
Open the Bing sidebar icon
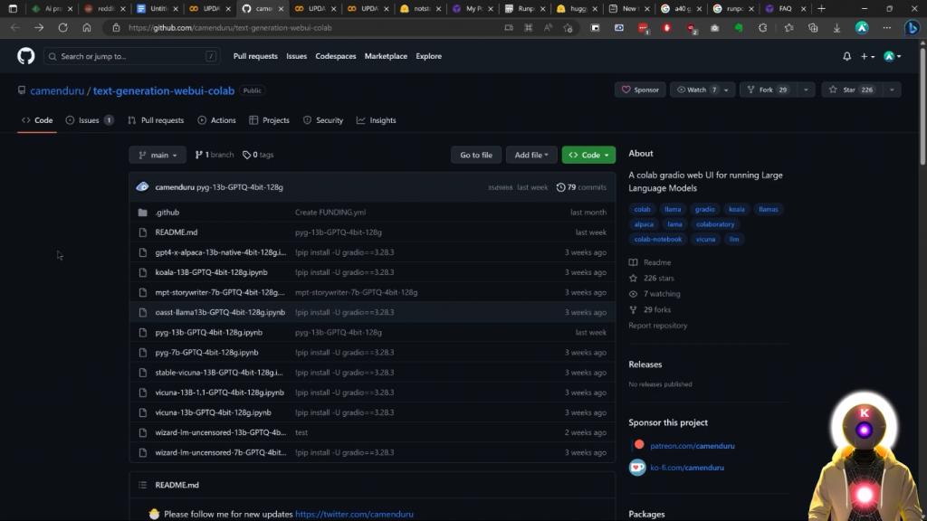pos(913,28)
